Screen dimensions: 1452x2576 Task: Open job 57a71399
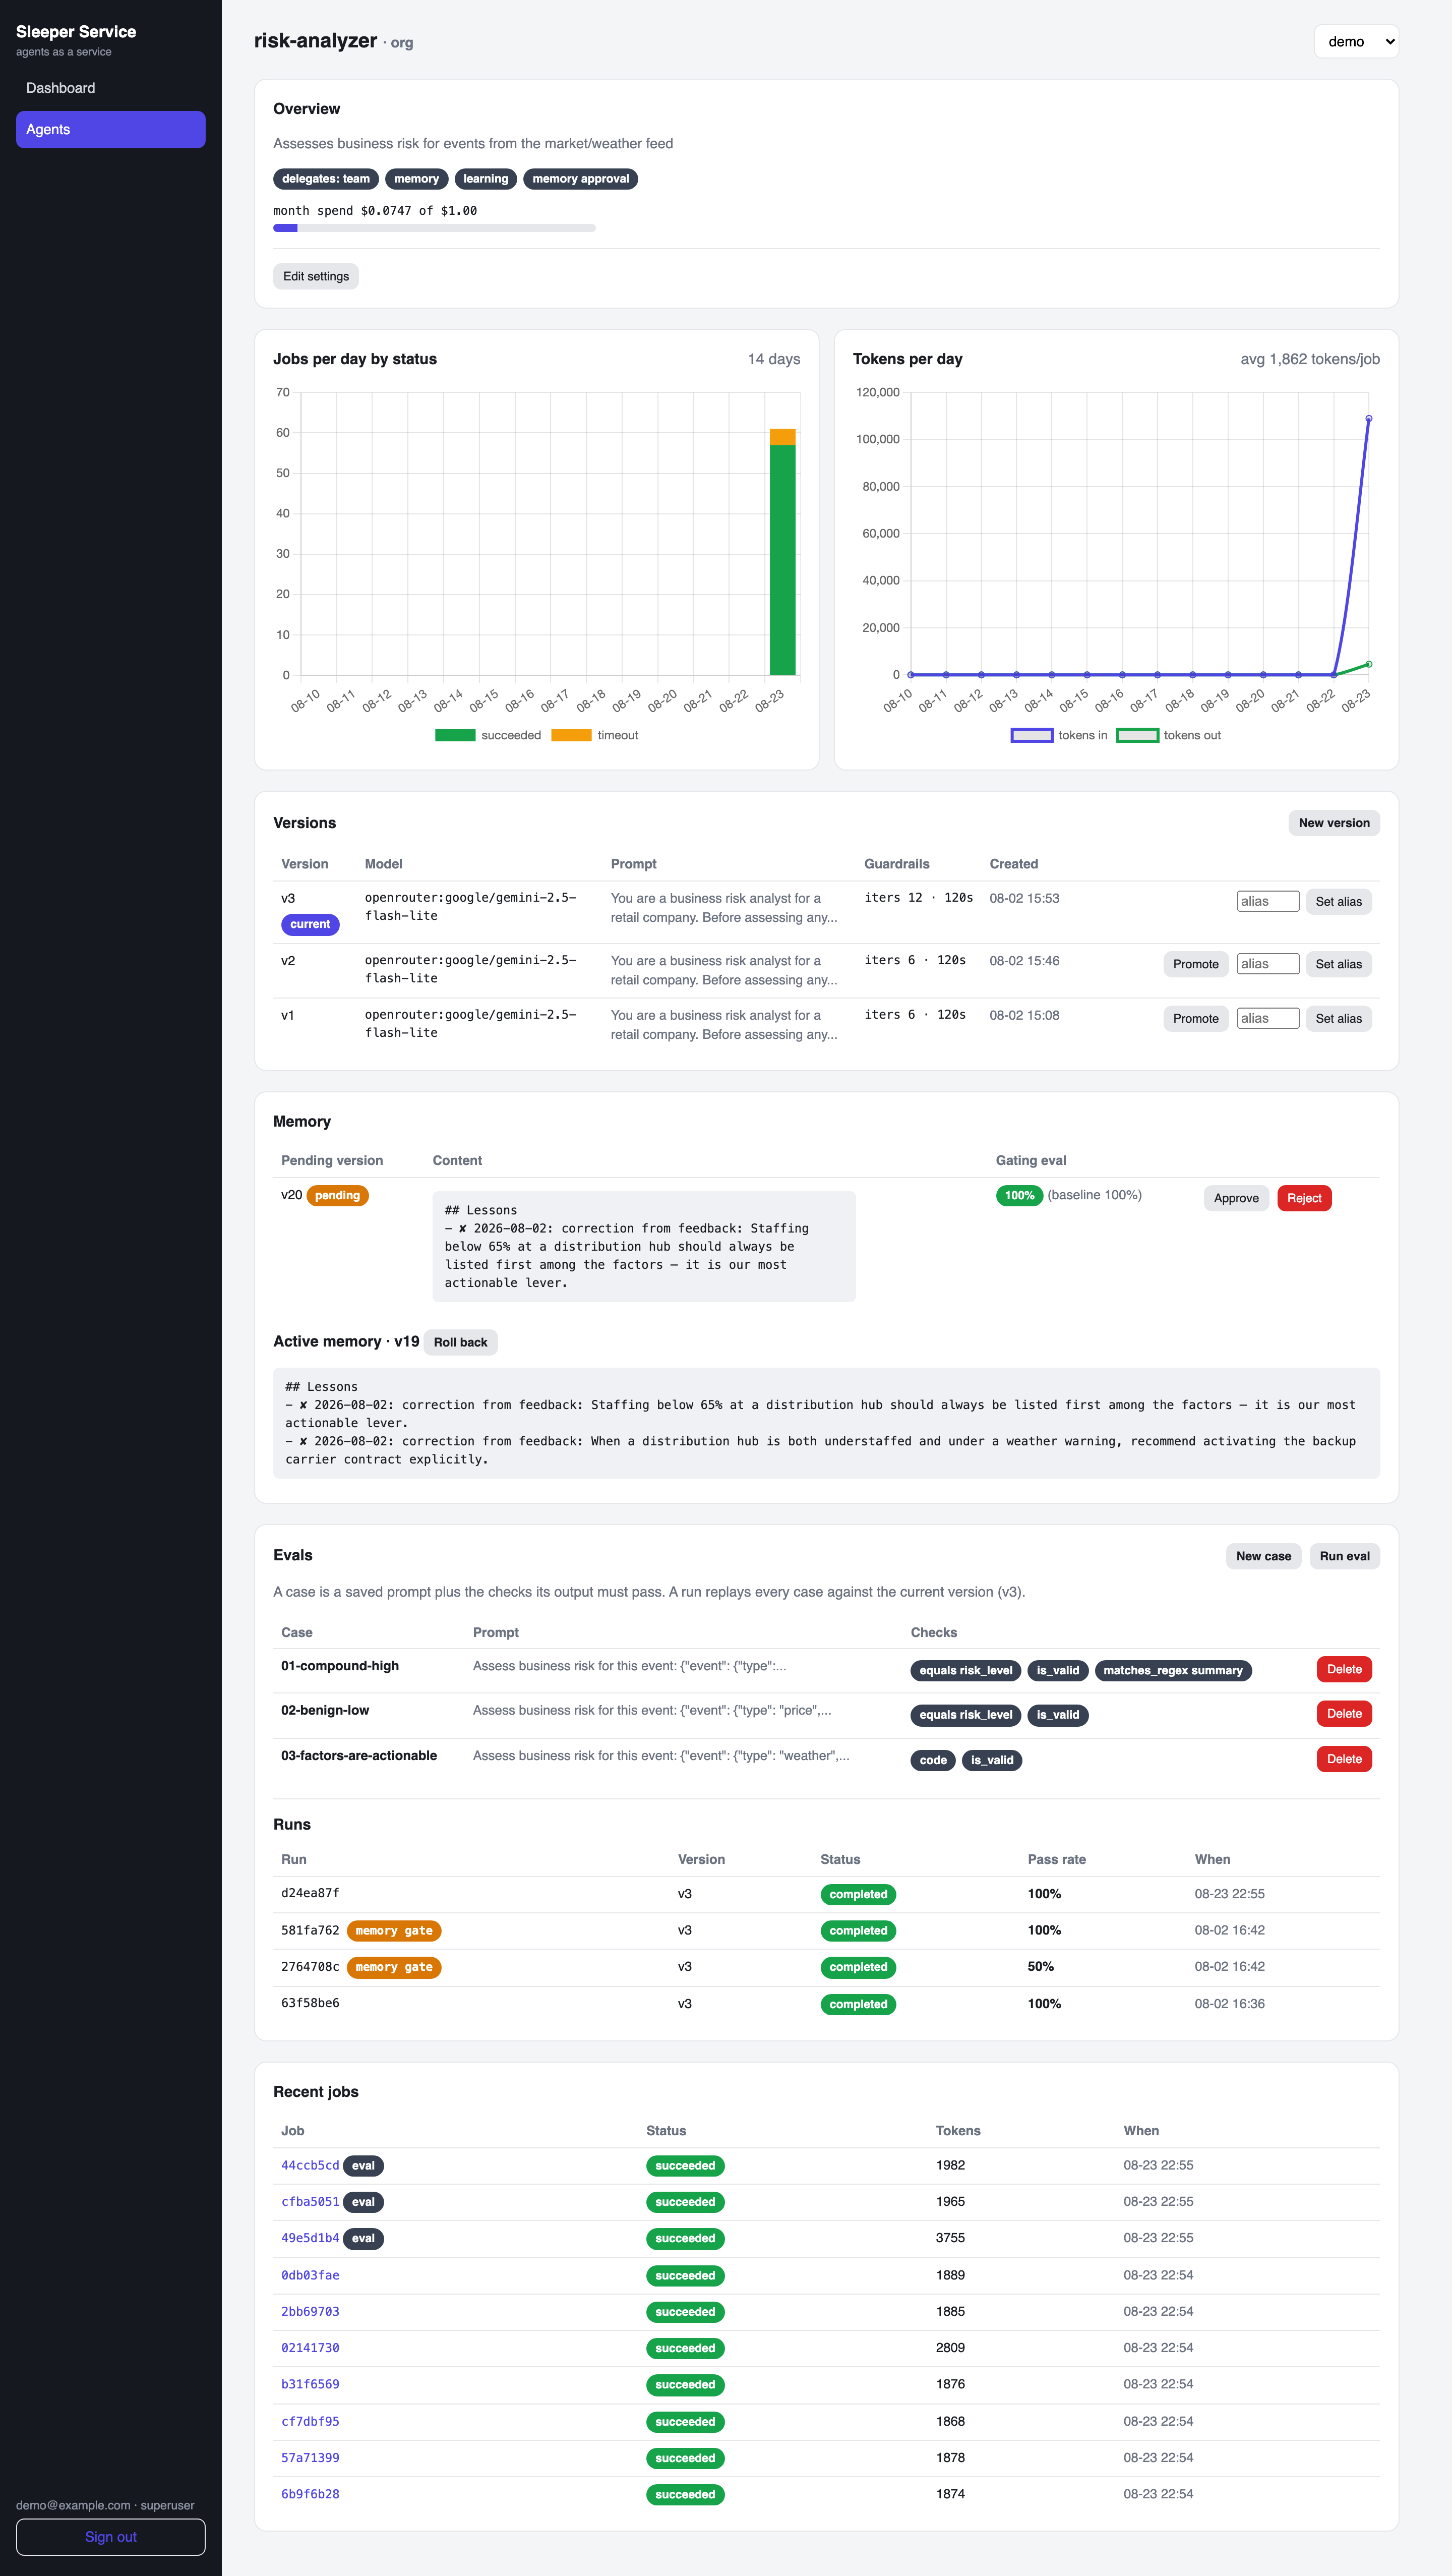click(310, 2458)
